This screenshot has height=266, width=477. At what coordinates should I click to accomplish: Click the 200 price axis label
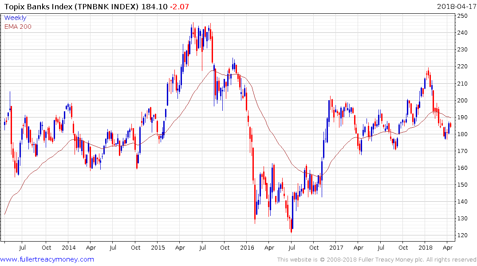[x=462, y=100]
